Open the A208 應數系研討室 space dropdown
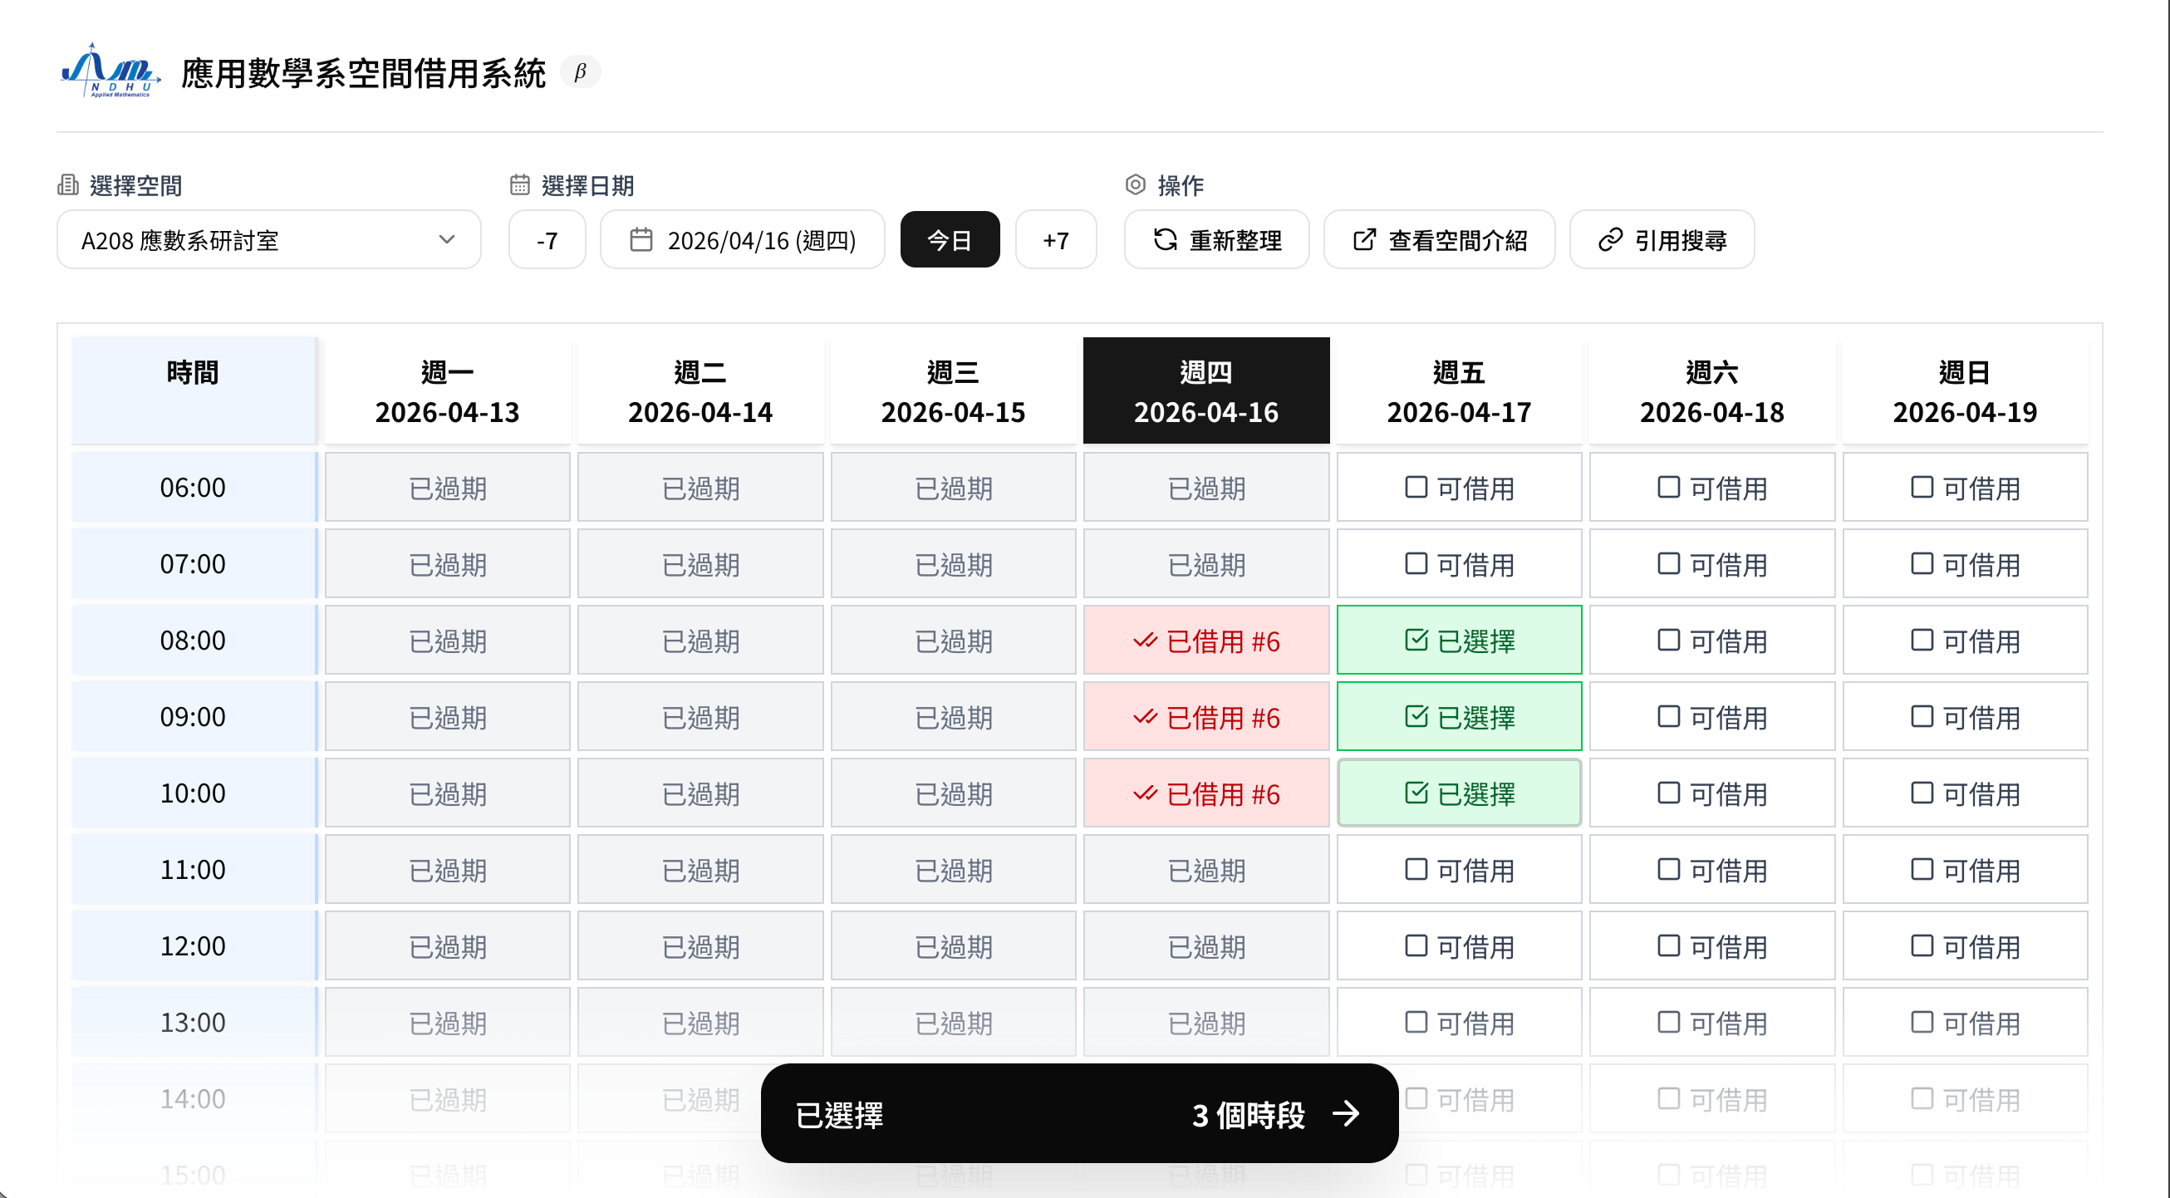The image size is (2170, 1198). (x=268, y=240)
